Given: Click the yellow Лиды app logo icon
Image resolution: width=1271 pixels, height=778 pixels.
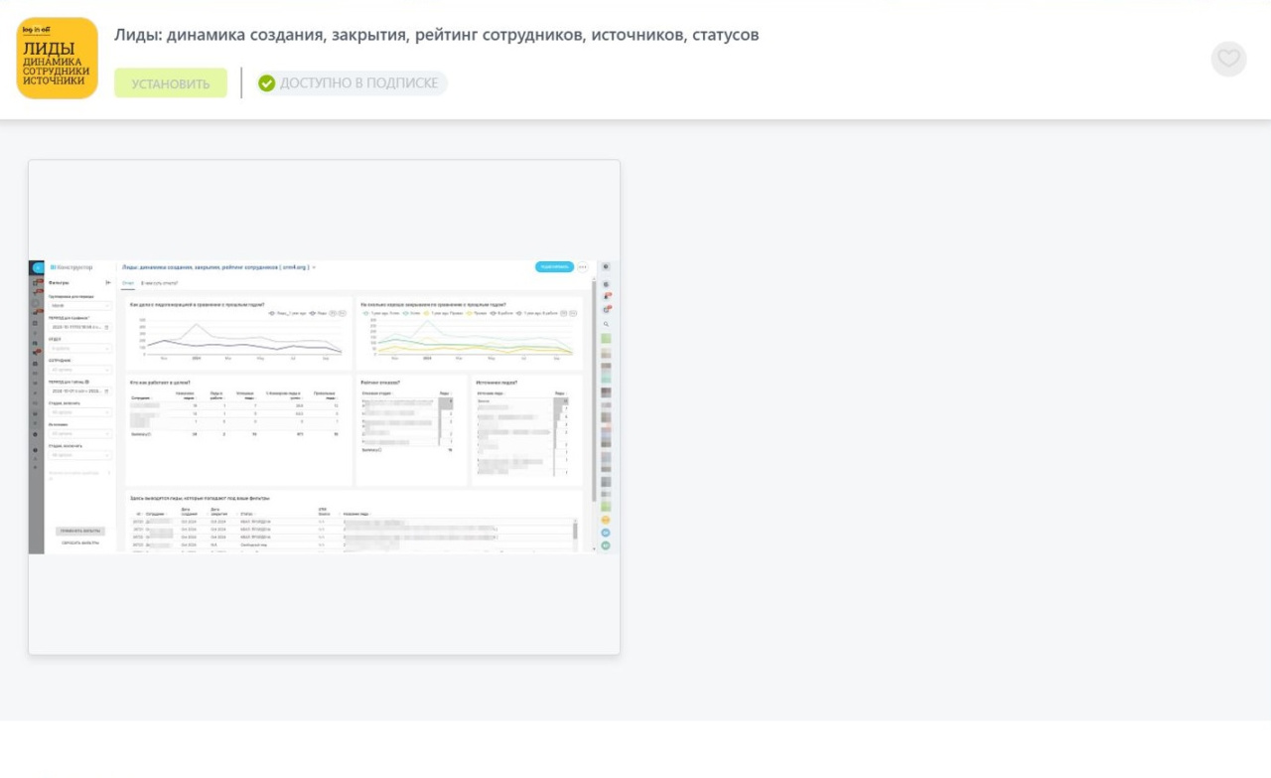Looking at the screenshot, I should coord(57,58).
